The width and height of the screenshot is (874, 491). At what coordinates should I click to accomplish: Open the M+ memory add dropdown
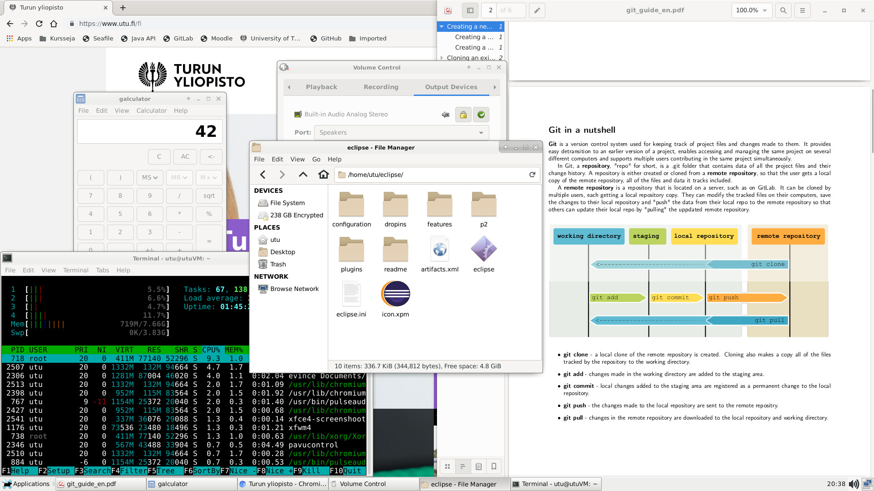tap(209, 178)
